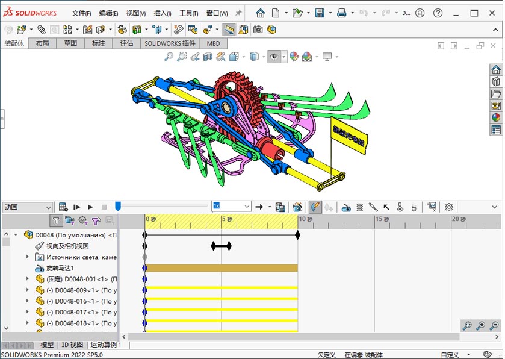
Task: Select 旋转马达1 in the motion tree
Action: point(60,268)
